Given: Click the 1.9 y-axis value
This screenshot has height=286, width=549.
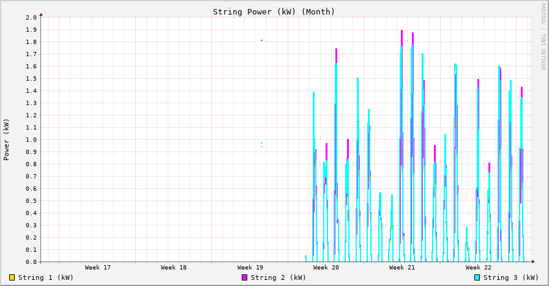Looking at the screenshot, I should click(x=31, y=30).
